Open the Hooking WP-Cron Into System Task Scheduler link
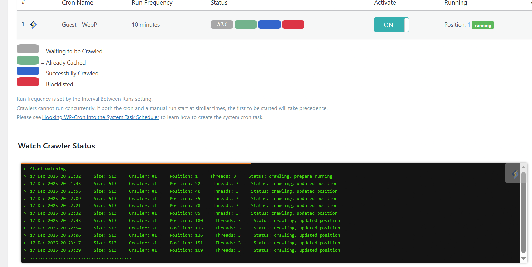 point(101,117)
